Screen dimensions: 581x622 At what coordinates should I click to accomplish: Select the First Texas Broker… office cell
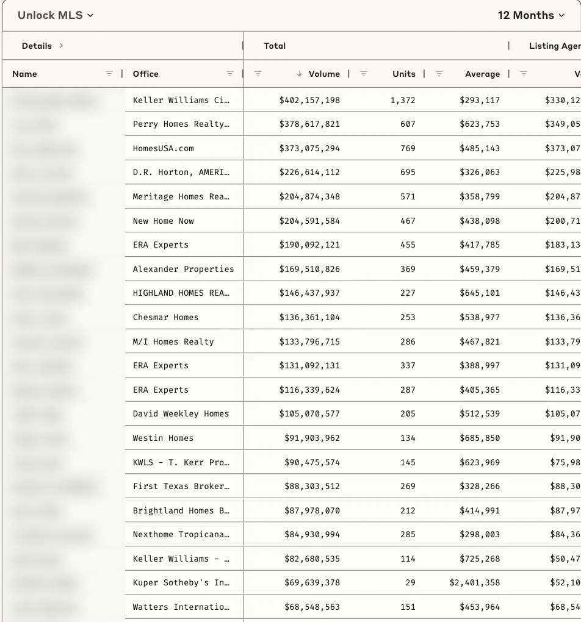point(184,486)
